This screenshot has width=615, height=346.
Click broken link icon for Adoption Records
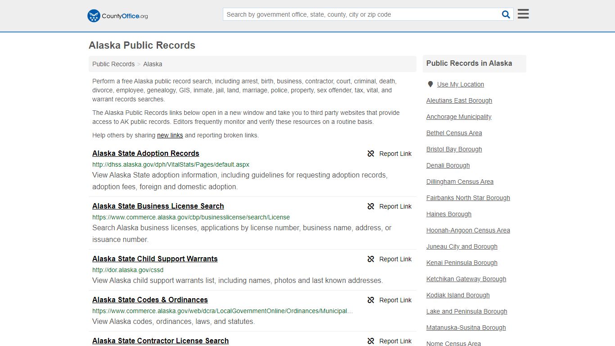coord(371,154)
